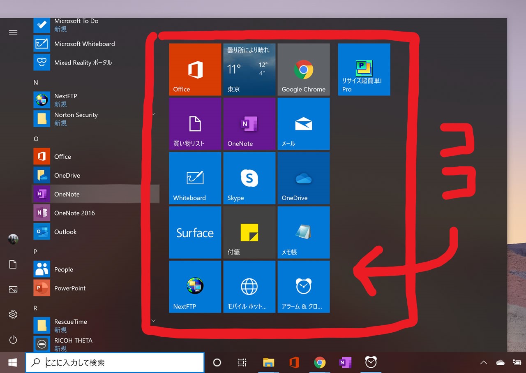The image size is (526, 373).
Task: Open the アラーム & クロック tile
Action: click(303, 287)
